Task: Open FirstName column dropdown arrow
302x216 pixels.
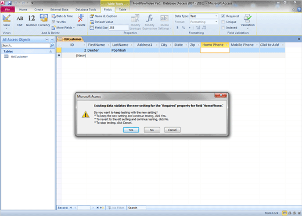Action: point(108,45)
